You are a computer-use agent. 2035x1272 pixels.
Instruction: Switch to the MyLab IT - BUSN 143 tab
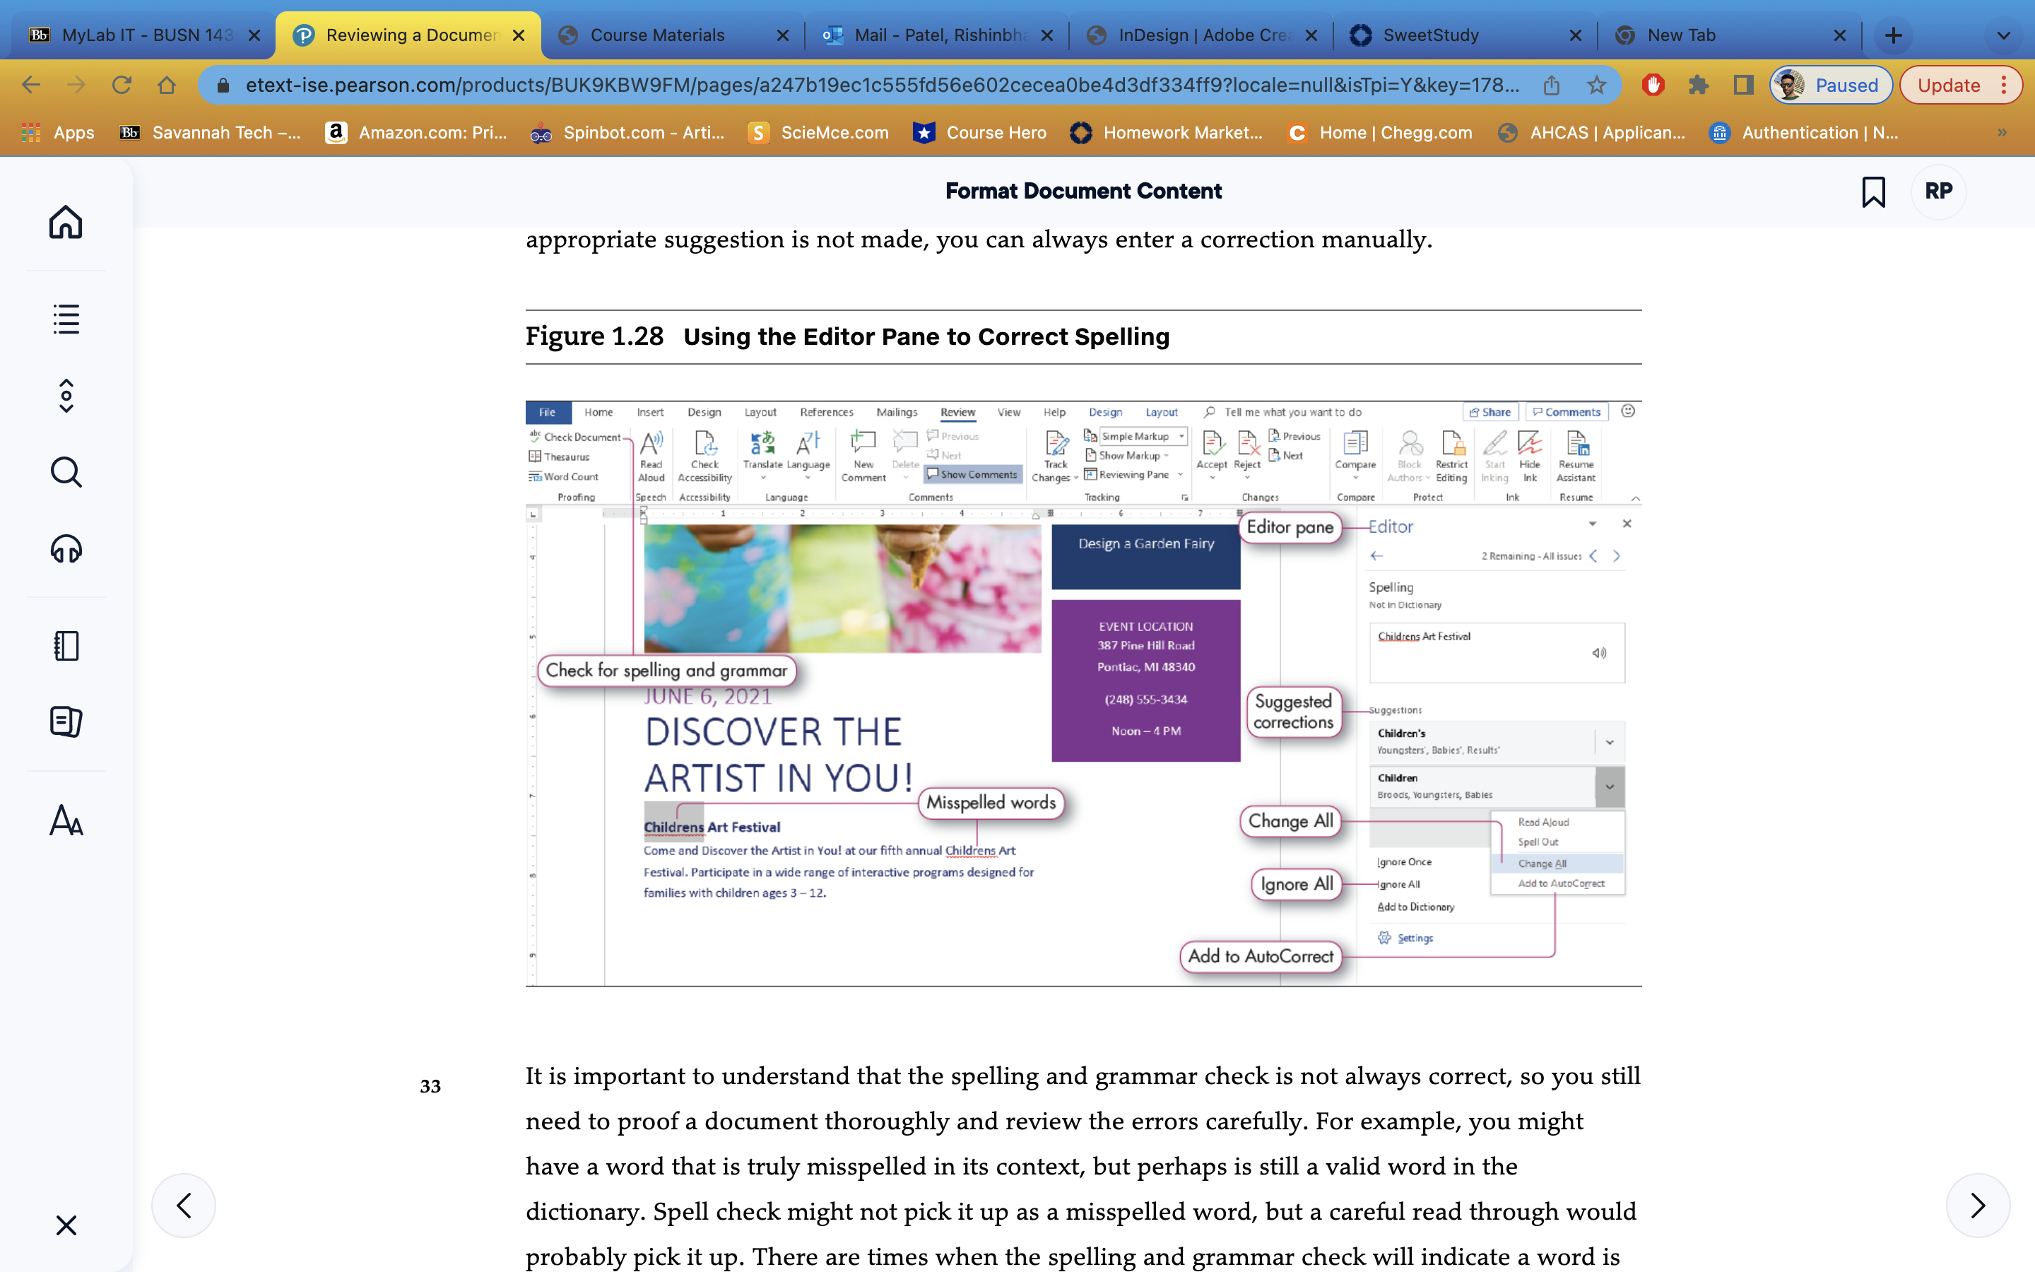click(145, 35)
